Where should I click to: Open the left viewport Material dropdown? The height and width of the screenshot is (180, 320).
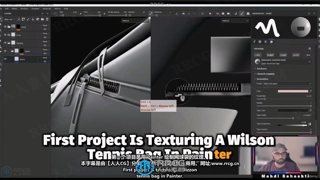pos(135,21)
